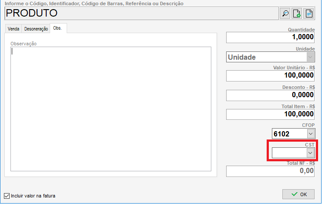Select the Desconto value field

[270, 95]
